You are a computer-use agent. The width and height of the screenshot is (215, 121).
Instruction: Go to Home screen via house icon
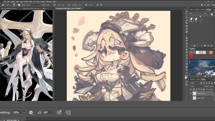pyautogui.click(x=3, y=5)
